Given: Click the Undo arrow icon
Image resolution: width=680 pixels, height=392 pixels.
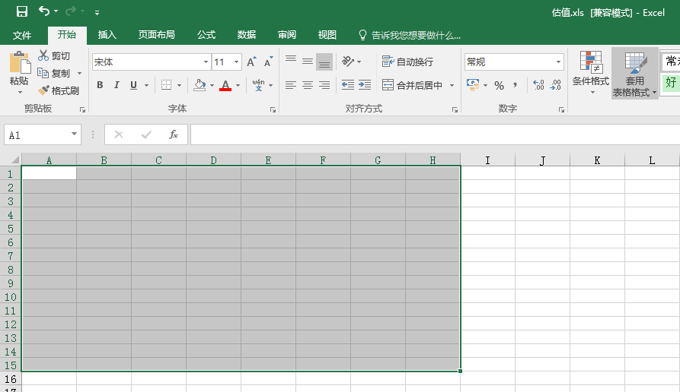Looking at the screenshot, I should point(44,11).
